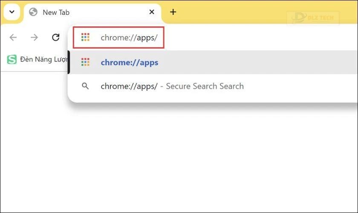Image resolution: width=358 pixels, height=213 pixels.
Task: Select the bold chrome://apps suggestion text
Action: coord(129,62)
